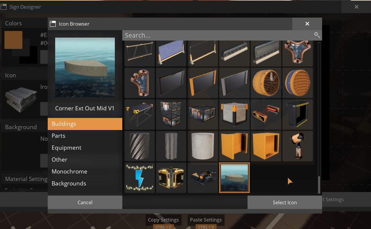Image resolution: width=371 pixels, height=229 pixels.
Task: Click the orange color swatch under Colors
Action: click(13, 40)
